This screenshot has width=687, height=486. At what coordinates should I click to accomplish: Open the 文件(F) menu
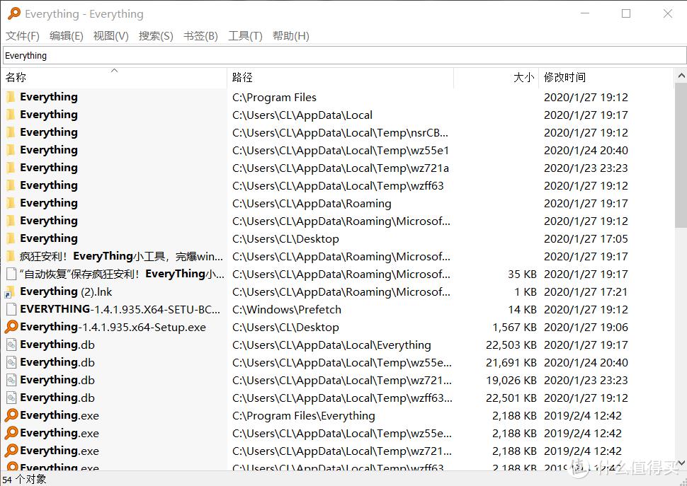[x=23, y=36]
